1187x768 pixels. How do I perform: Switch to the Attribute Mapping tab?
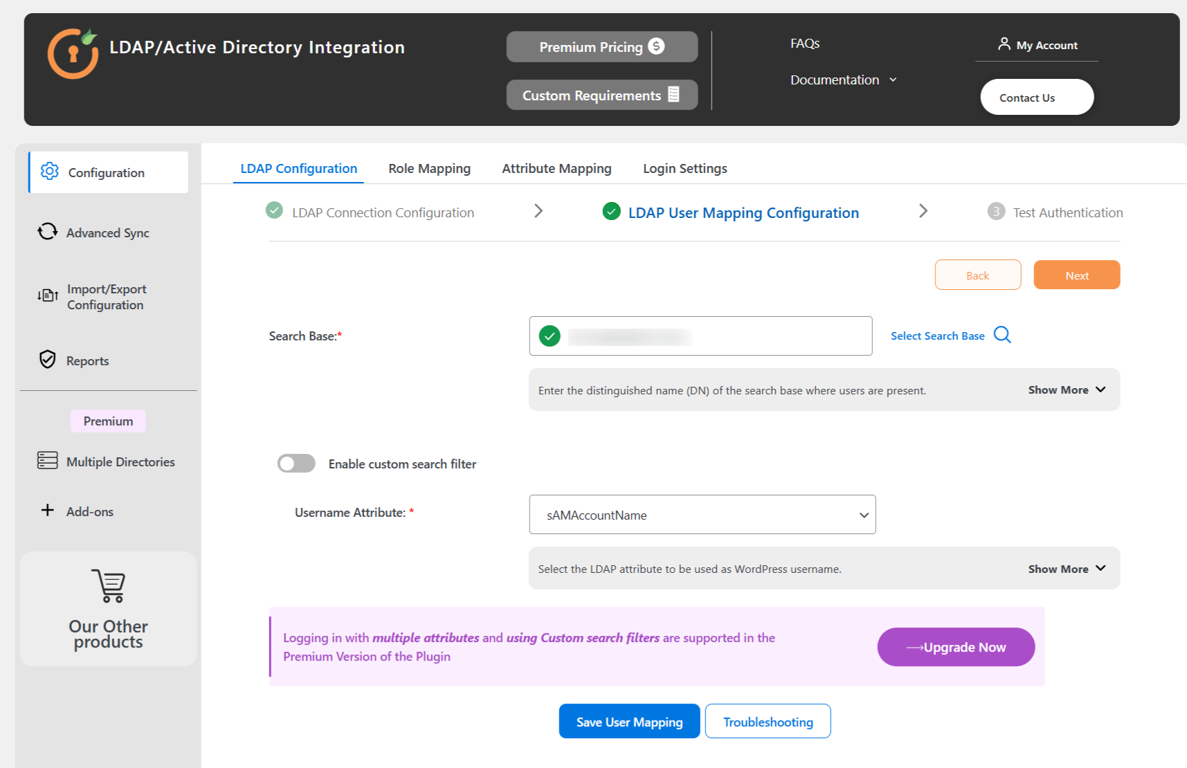tap(556, 169)
